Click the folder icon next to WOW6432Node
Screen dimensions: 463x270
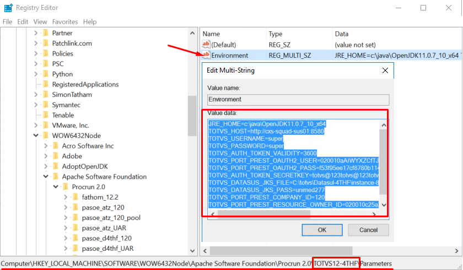[x=45, y=135]
